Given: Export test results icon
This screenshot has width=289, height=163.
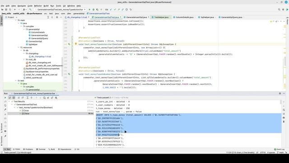Looking at the screenshot, I should pos(52,98).
